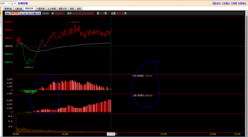
Task: Toggle the 分價 price distribution button
Action: pyautogui.click(x=33, y=13)
